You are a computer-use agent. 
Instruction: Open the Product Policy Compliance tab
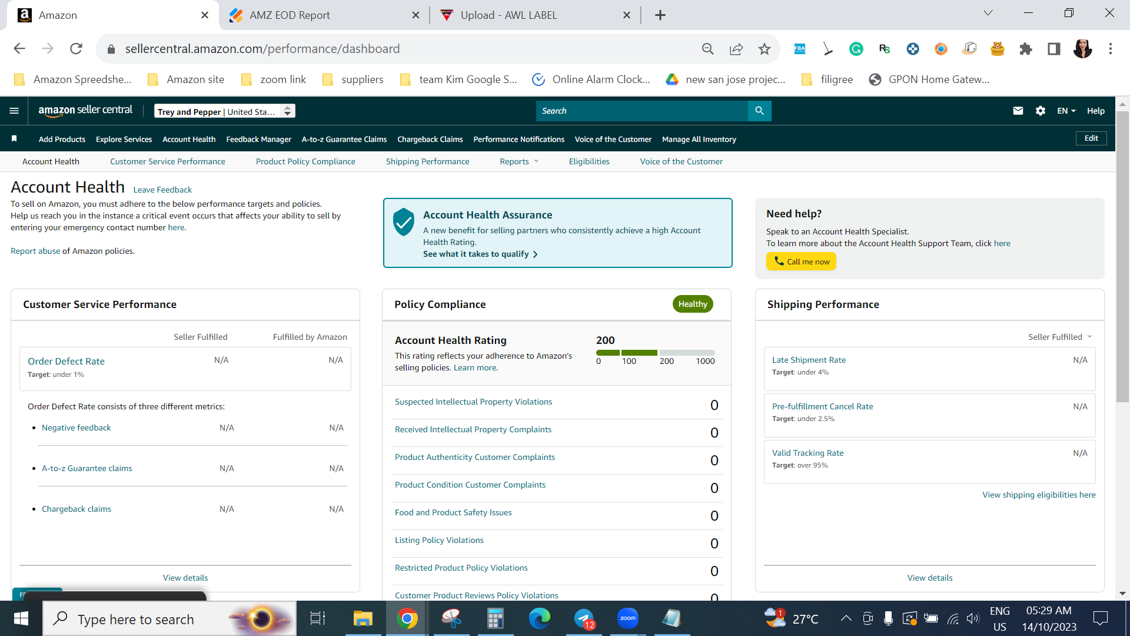point(305,161)
